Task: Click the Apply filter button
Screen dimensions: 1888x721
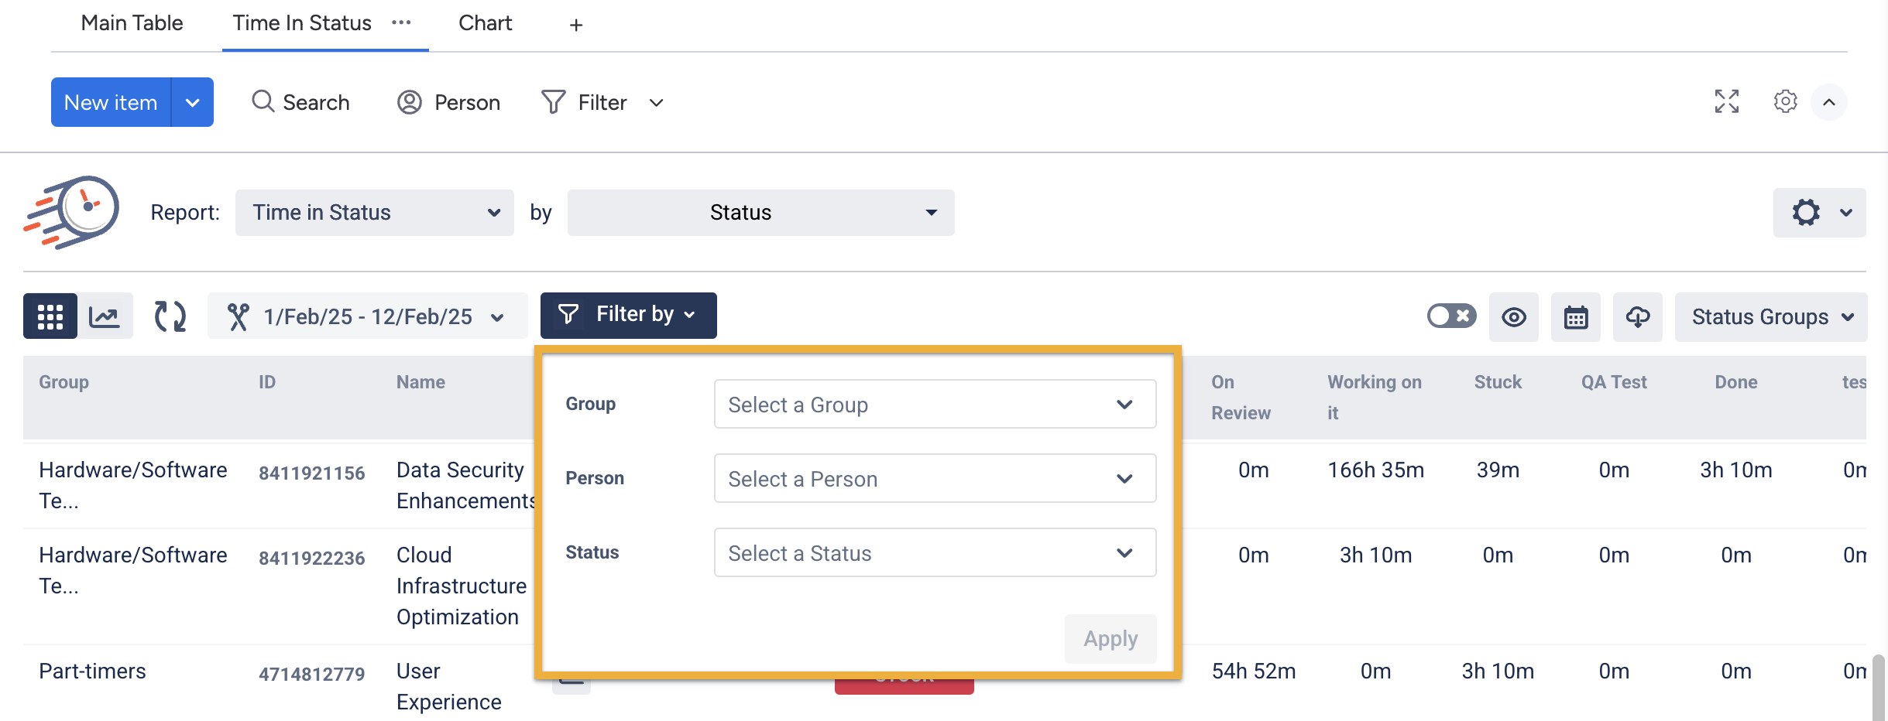Action: [1110, 639]
